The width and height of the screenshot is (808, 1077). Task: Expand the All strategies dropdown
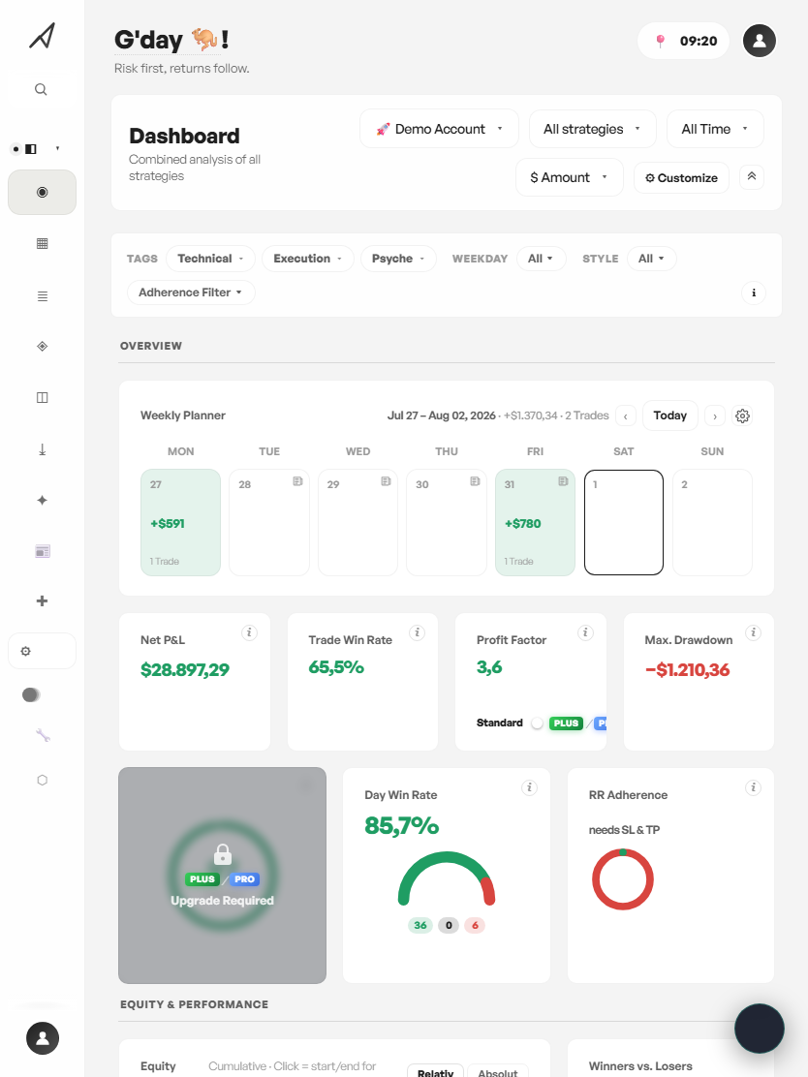tap(592, 129)
